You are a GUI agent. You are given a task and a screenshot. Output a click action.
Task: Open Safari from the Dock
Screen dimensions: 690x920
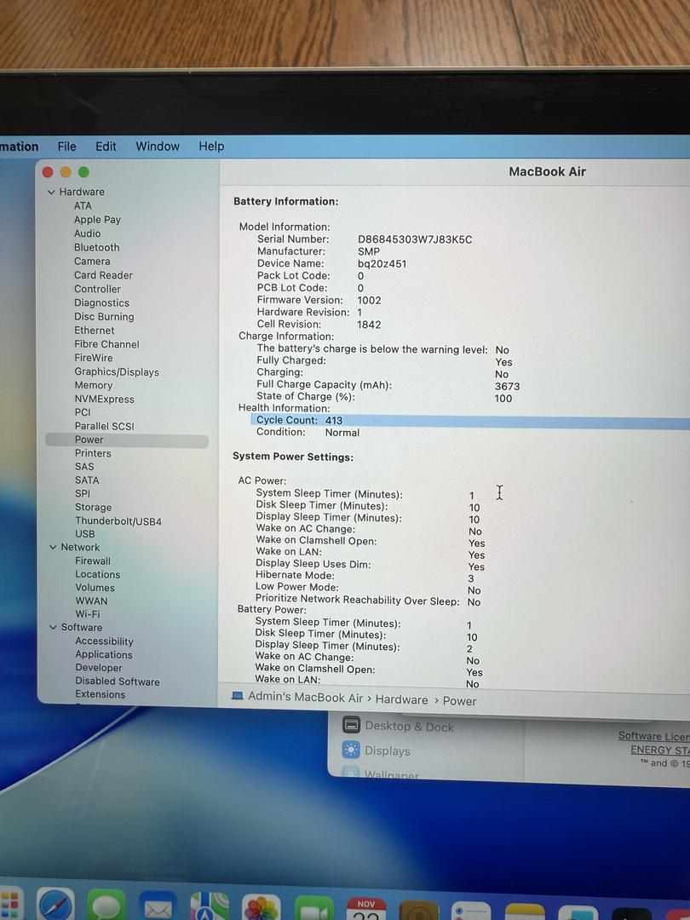click(55, 905)
